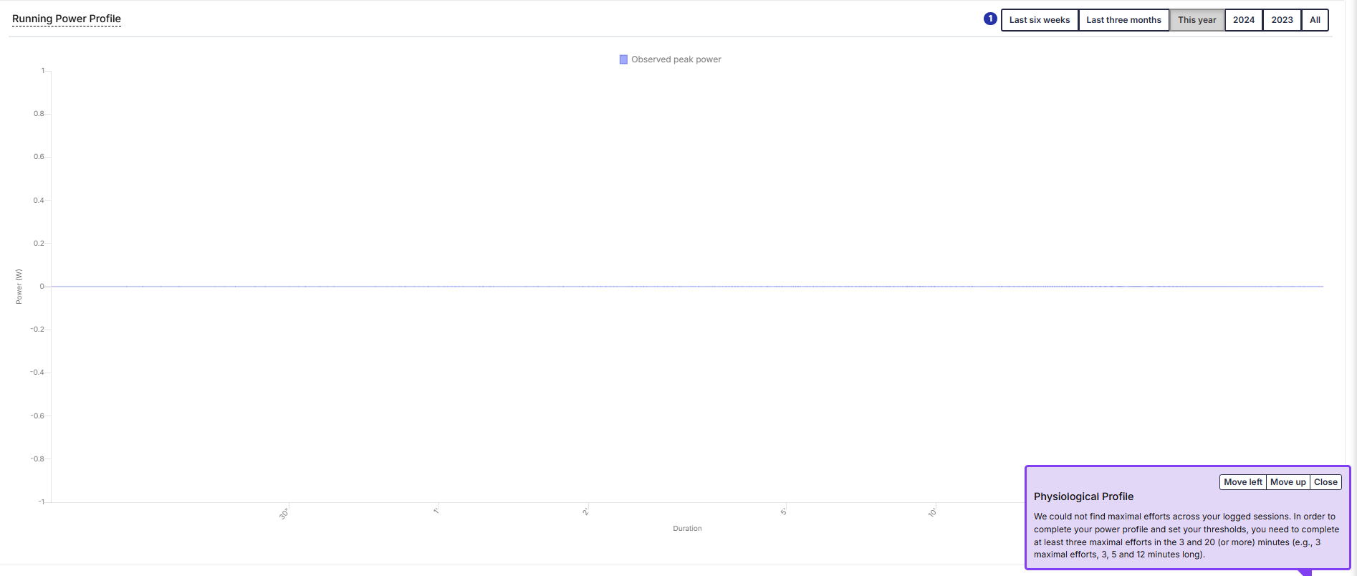
Task: Select the This year time range
Action: pyautogui.click(x=1197, y=20)
